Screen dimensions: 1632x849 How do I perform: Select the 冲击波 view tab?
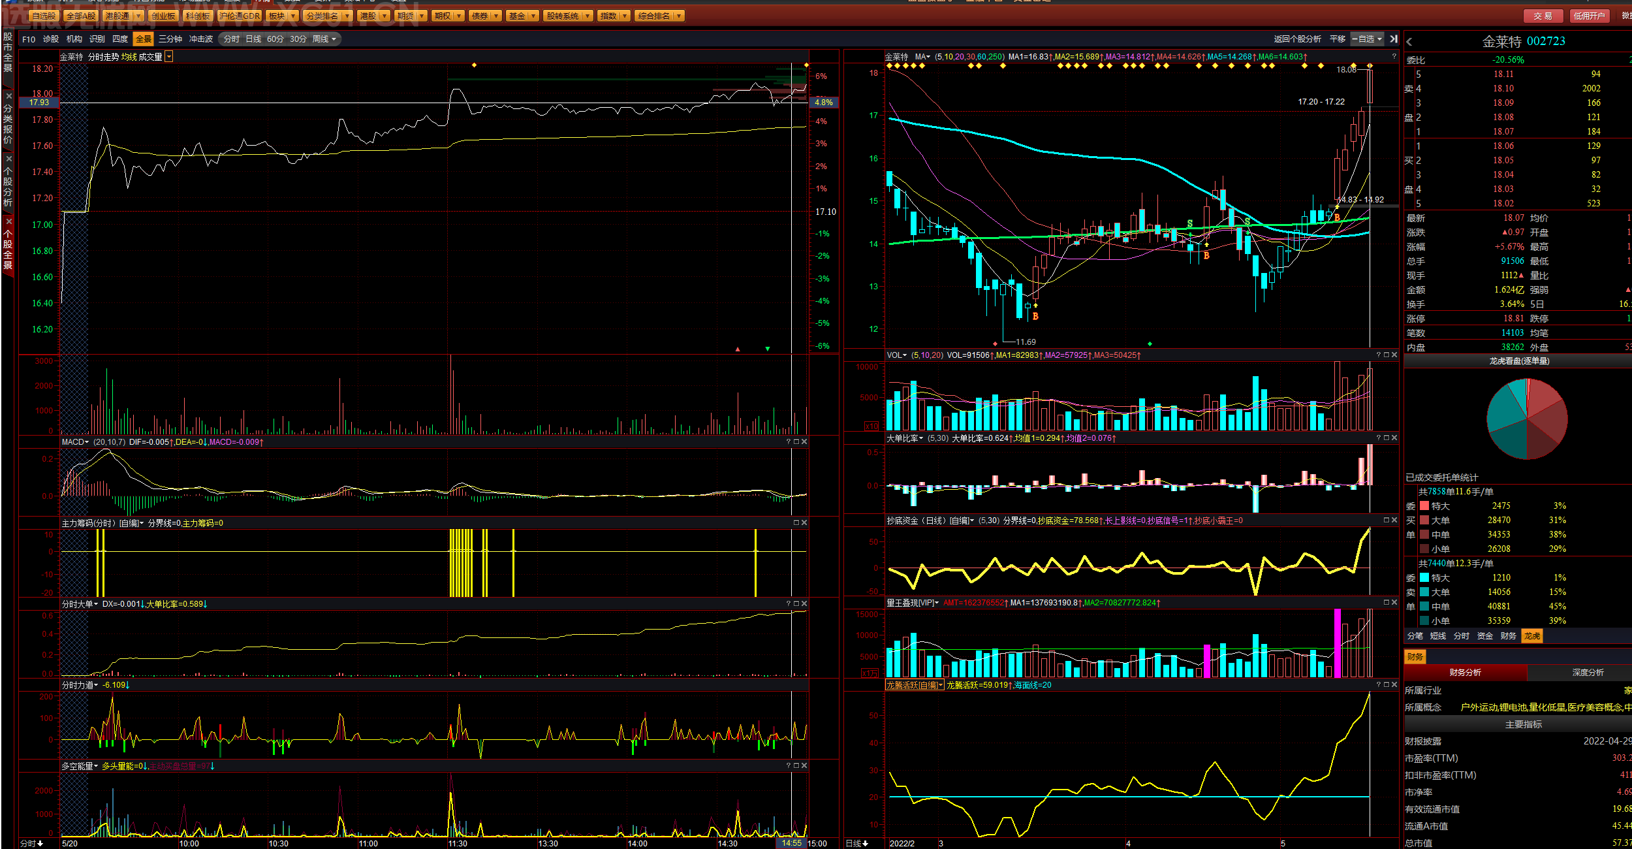click(201, 39)
